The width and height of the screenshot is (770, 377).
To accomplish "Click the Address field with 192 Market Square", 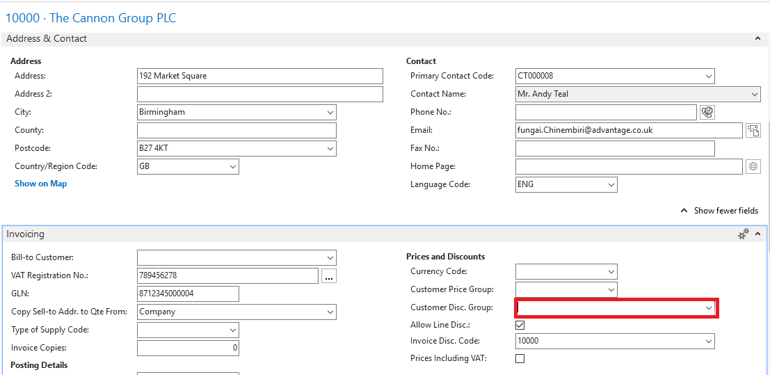I will pos(259,76).
